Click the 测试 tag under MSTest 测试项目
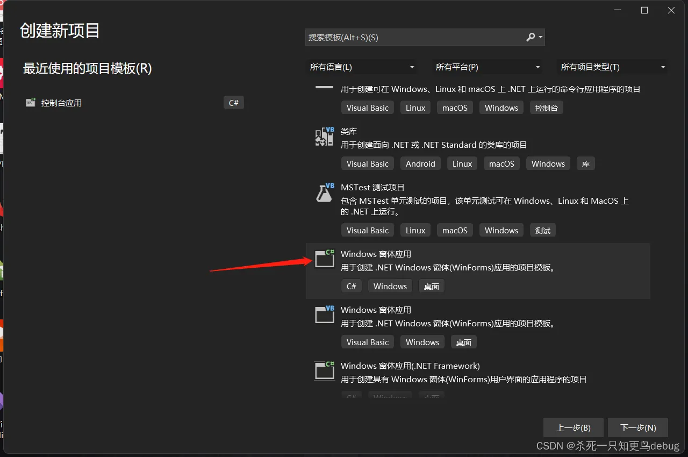The width and height of the screenshot is (688, 457). click(543, 231)
